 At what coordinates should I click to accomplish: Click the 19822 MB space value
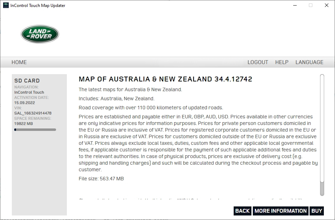click(x=23, y=124)
